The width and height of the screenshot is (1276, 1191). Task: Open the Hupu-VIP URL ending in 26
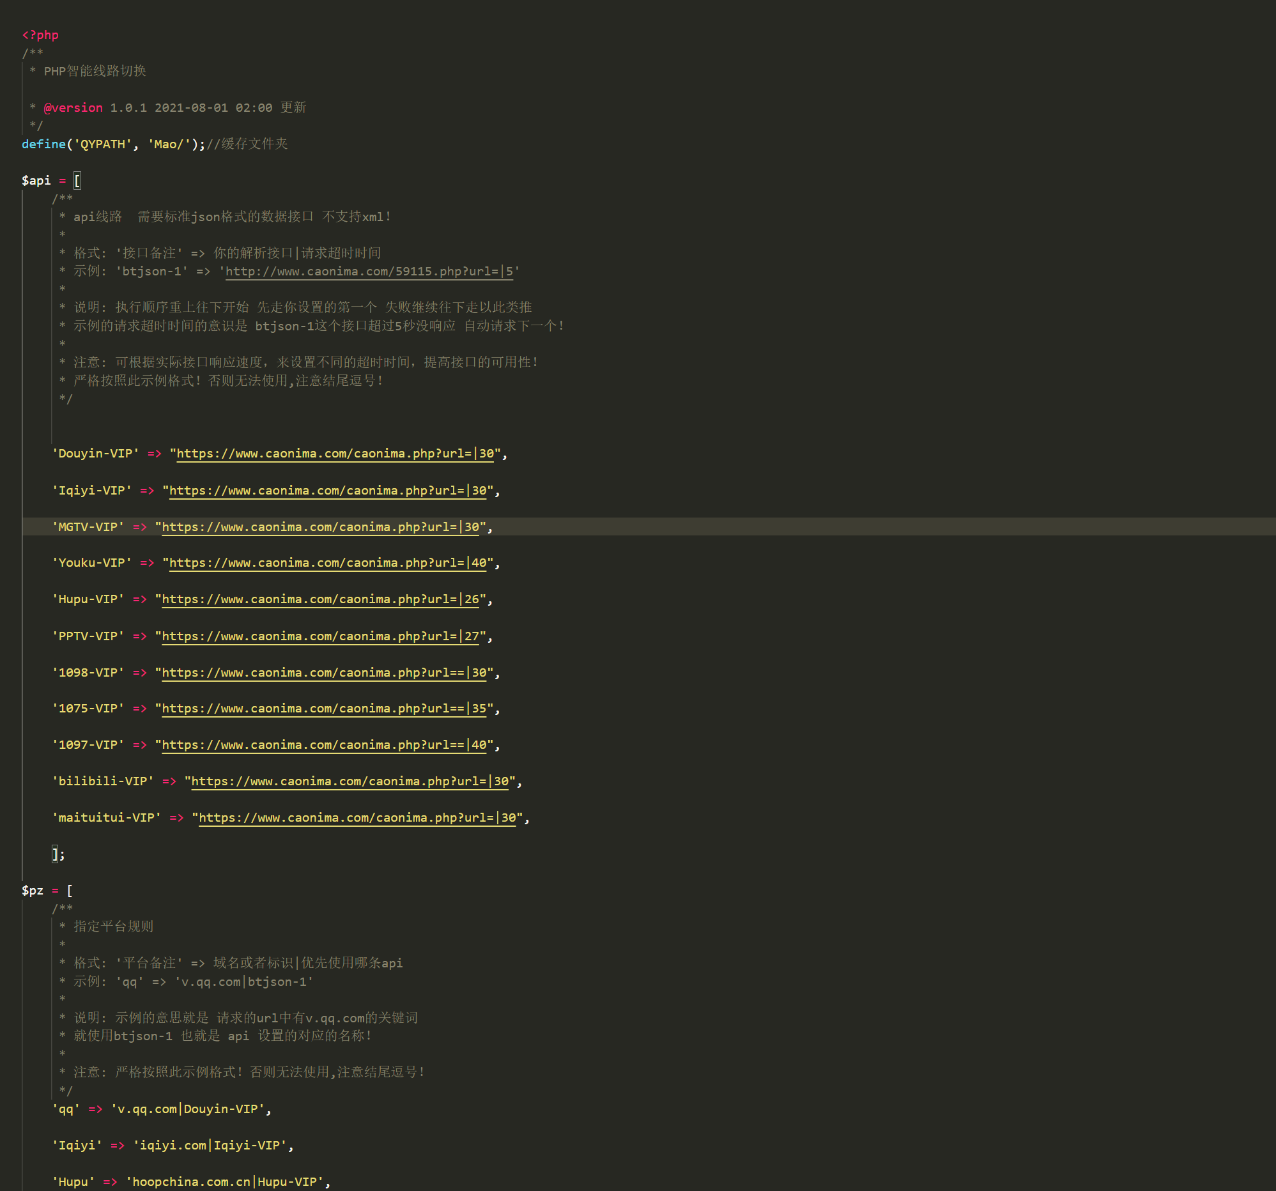319,599
